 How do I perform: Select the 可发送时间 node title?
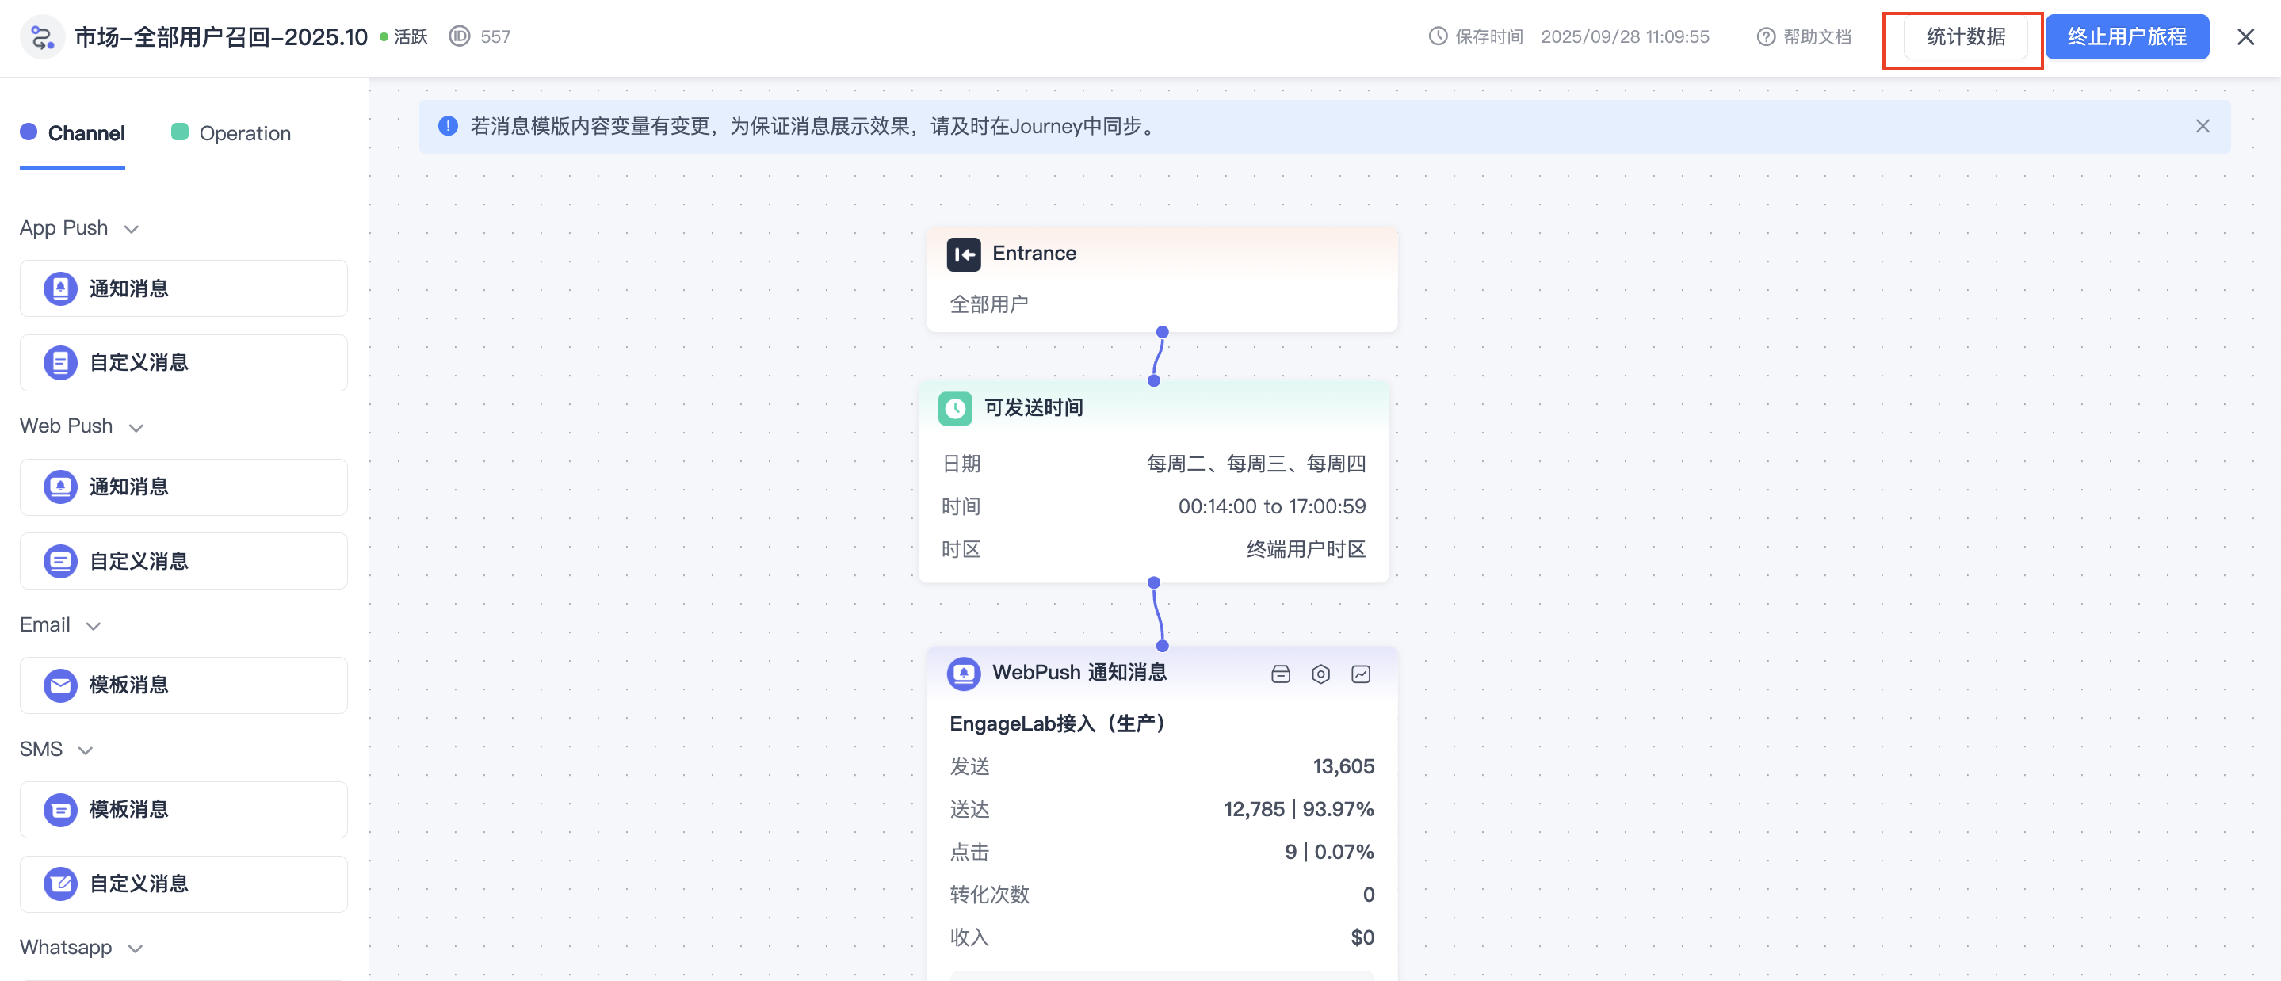[1034, 407]
